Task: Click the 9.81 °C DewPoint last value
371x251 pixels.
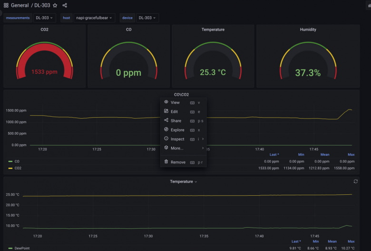Action: (x=295, y=248)
